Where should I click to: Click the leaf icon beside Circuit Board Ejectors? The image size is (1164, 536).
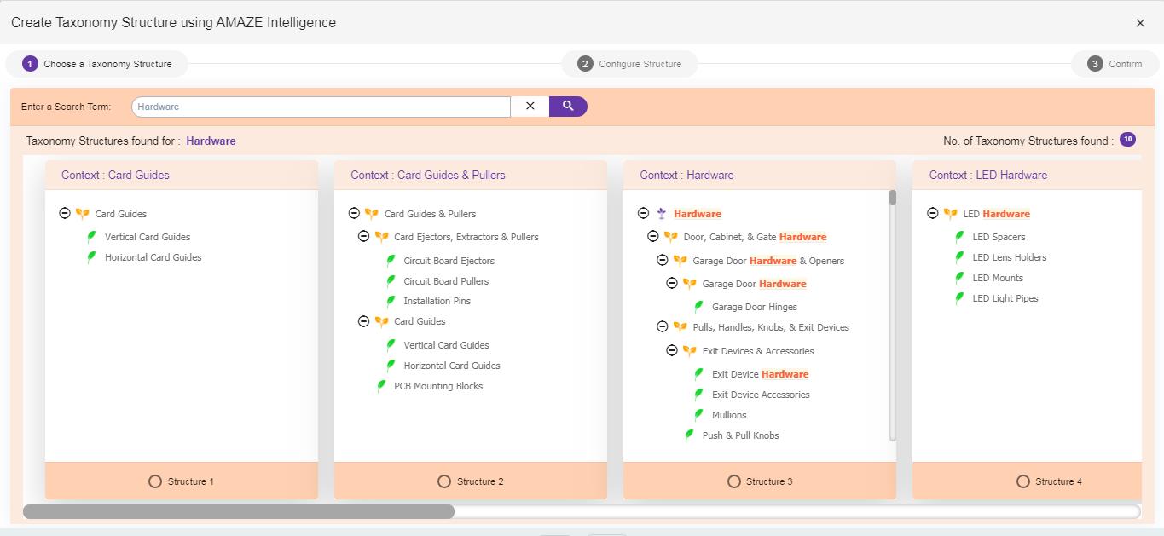(391, 261)
